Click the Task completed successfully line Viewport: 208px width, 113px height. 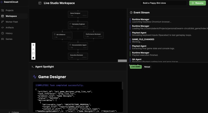point(59,85)
